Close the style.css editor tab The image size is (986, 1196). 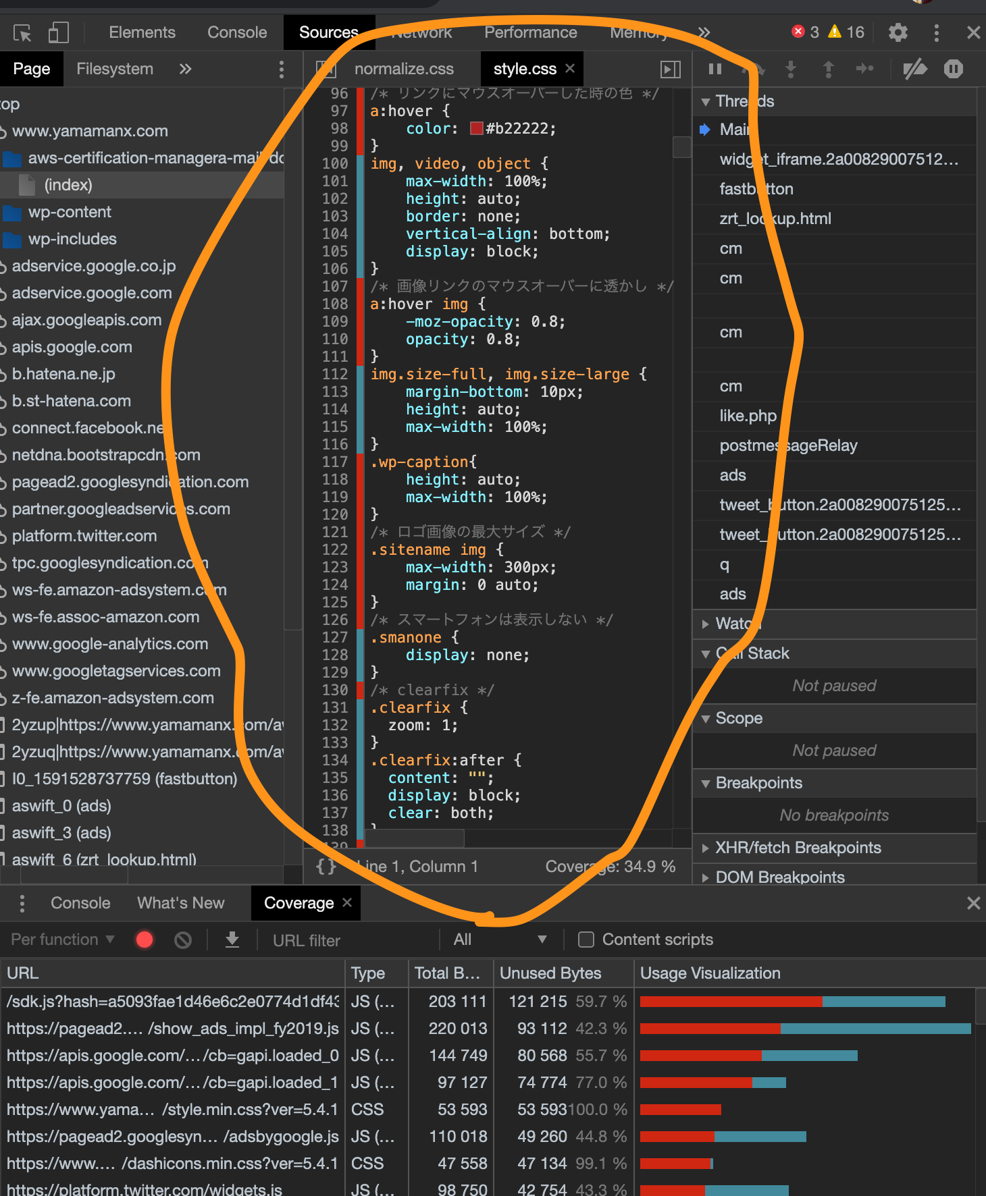[x=570, y=68]
